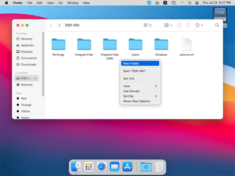Expand the group-by options dropdown
The width and height of the screenshot is (235, 176).
pyautogui.click(x=169, y=25)
